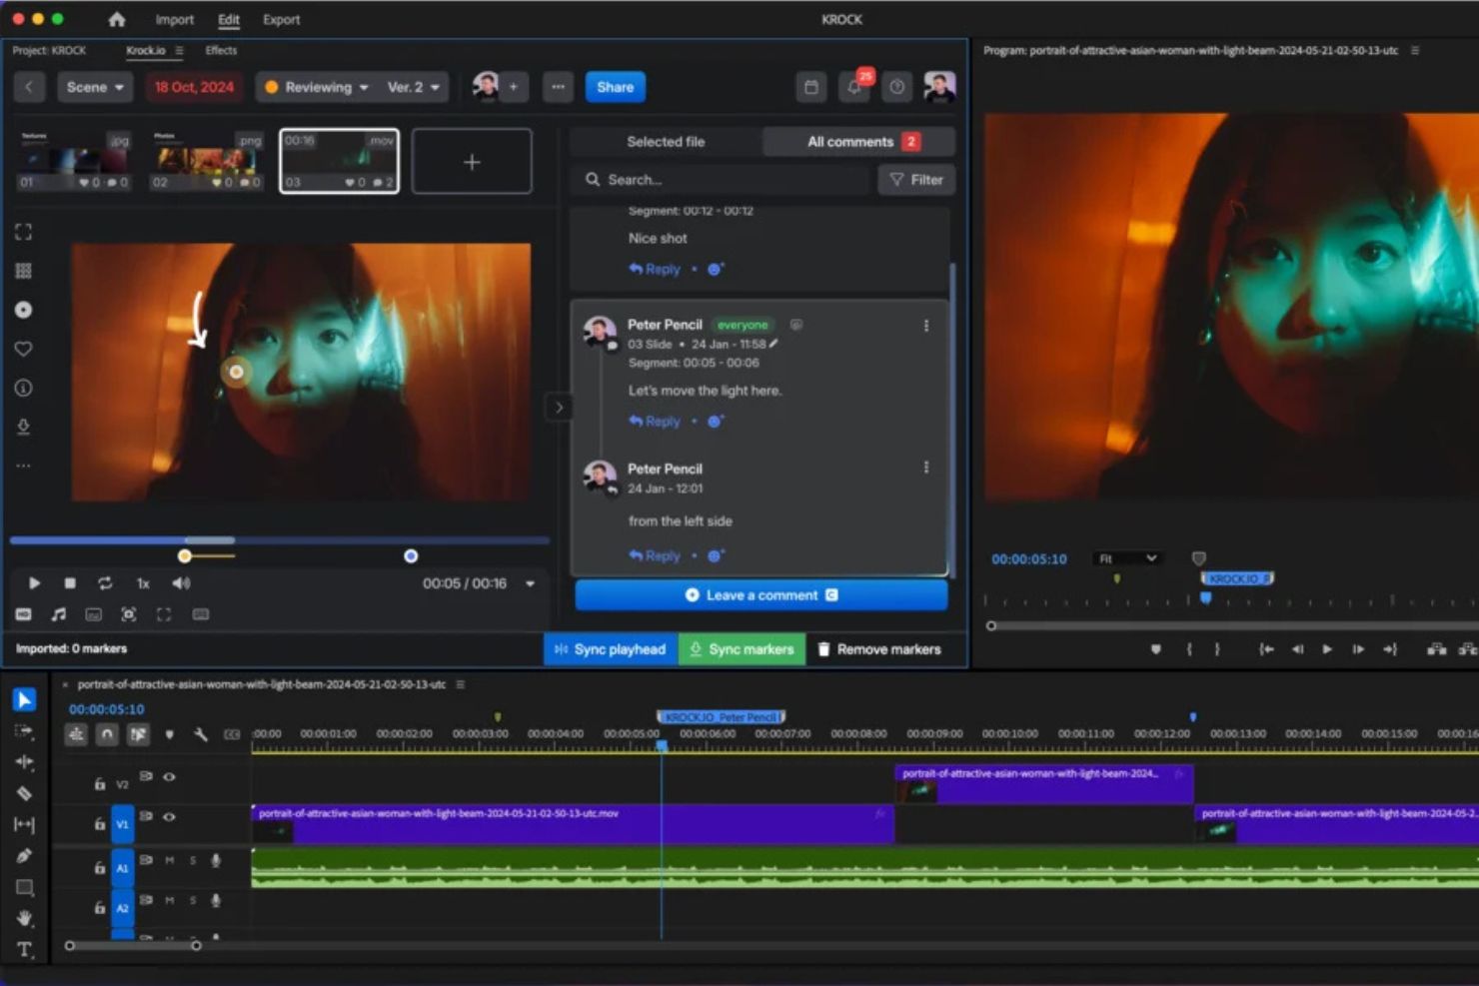Play in the Program monitor
The height and width of the screenshot is (986, 1479).
[x=1327, y=649]
